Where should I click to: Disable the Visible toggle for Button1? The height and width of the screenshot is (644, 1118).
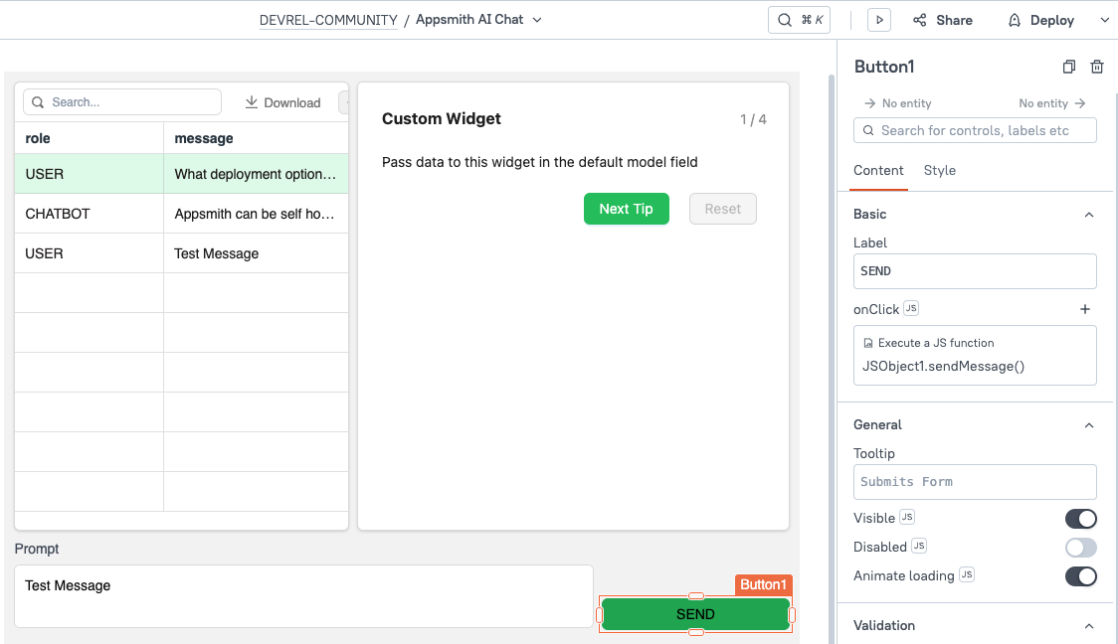click(x=1081, y=518)
